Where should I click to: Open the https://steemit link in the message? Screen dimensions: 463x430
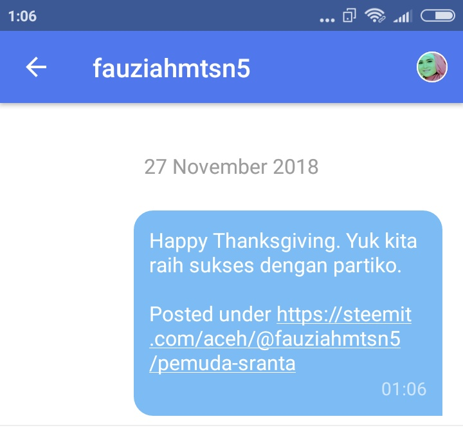click(x=344, y=314)
